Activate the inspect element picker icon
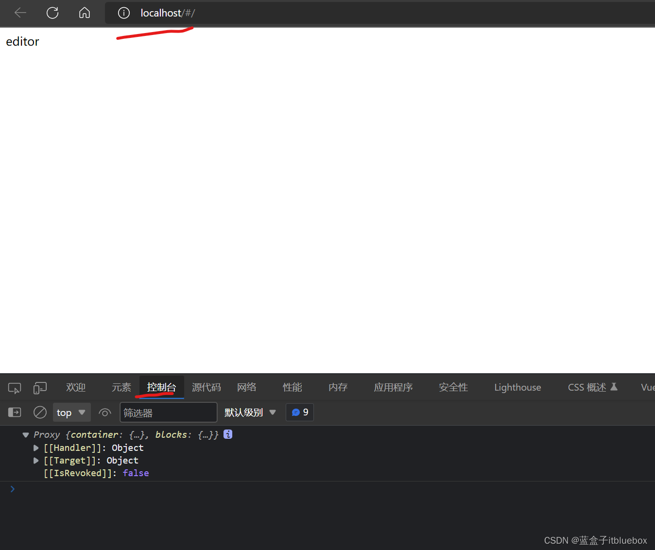655x550 pixels. coord(15,388)
